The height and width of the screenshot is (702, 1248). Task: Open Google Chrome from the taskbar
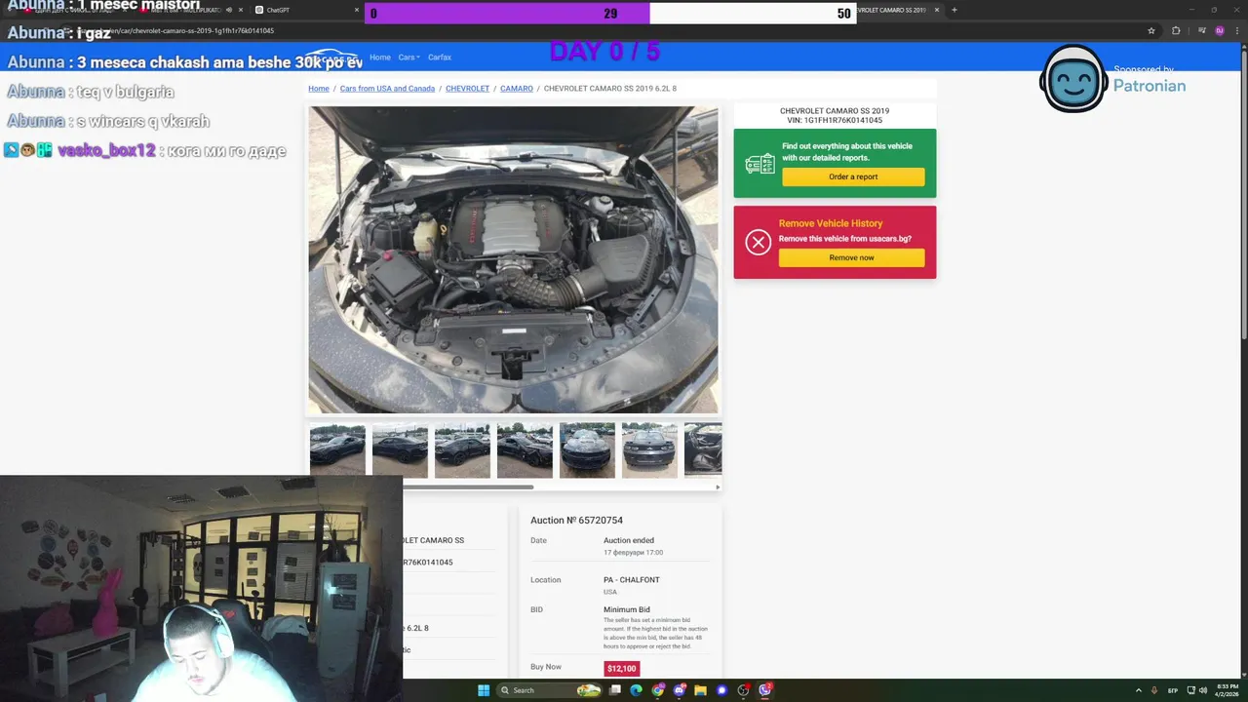coord(658,690)
